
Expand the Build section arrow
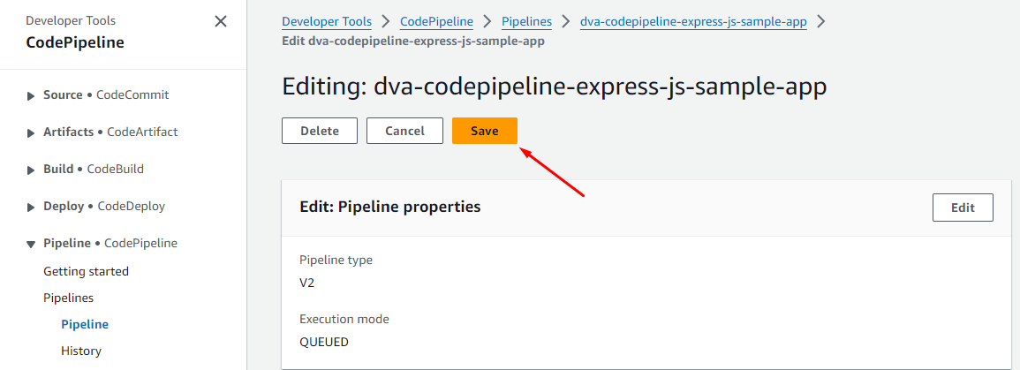click(32, 170)
